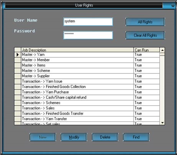Click Can Run value for Yarn Issue
Screen dimensions: 177x155
147,82
